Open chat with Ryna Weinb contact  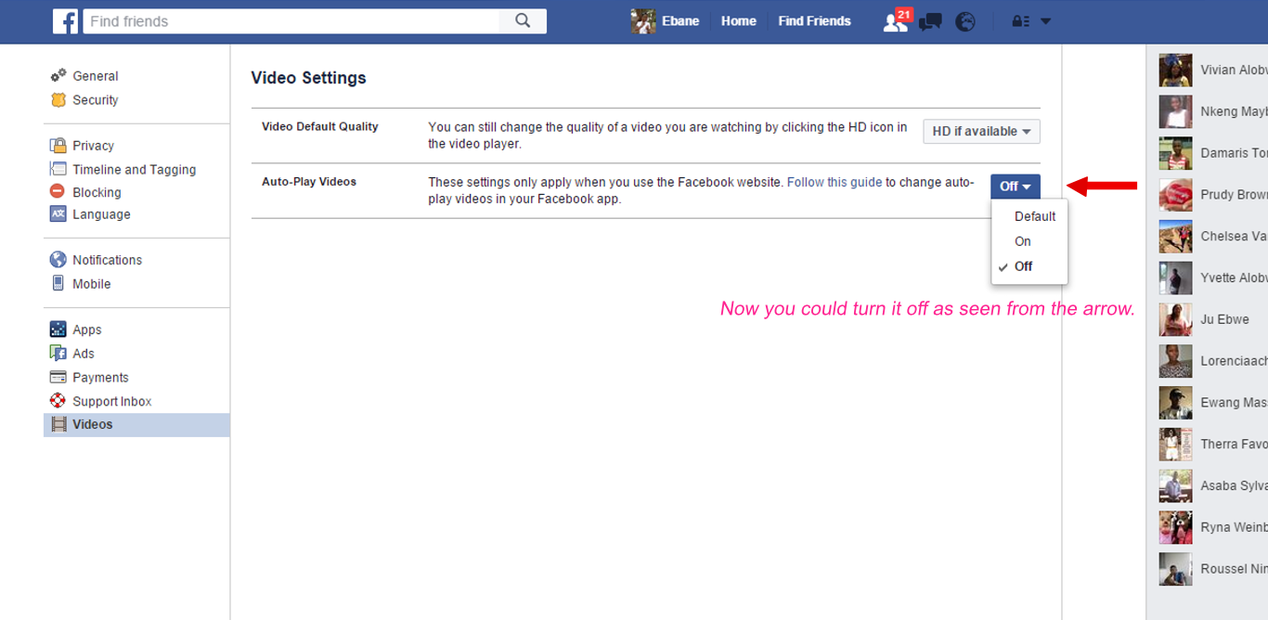[x=1213, y=527]
